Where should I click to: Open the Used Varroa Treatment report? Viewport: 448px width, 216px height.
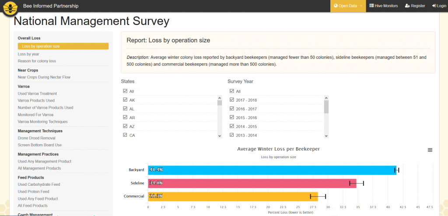(37, 93)
